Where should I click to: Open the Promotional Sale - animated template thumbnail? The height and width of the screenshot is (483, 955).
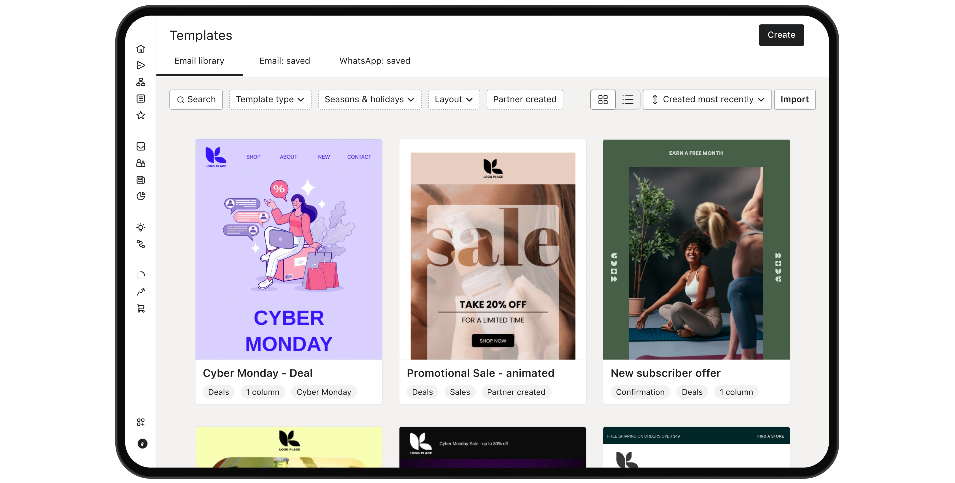coord(492,249)
